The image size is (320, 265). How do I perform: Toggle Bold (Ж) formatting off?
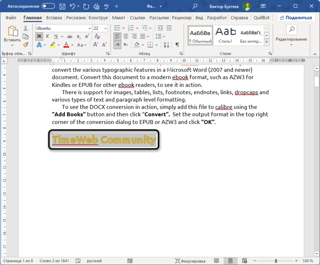[39, 36]
